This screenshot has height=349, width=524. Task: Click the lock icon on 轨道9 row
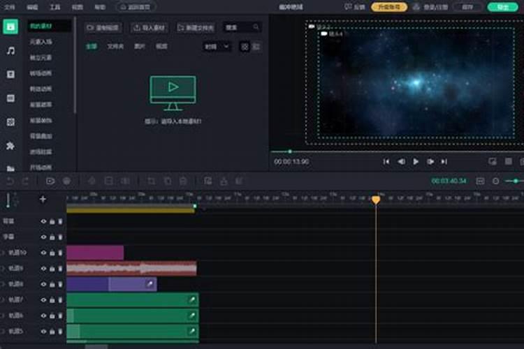point(52,269)
